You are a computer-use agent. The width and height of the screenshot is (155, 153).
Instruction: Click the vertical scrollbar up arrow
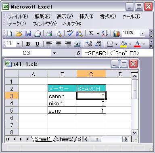pos(134,76)
